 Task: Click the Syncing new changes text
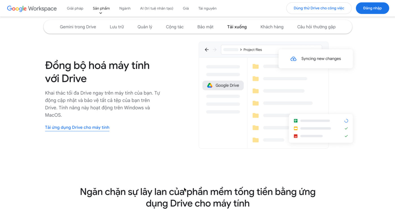tap(321, 59)
